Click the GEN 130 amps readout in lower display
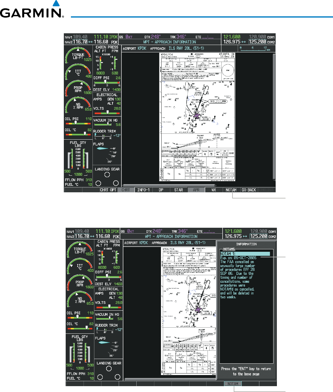 coord(116,293)
